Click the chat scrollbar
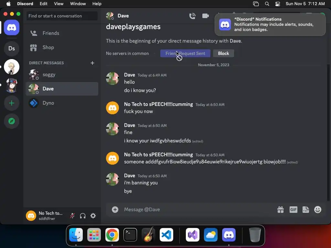Screen dimensions: 331x248 tap(328, 133)
